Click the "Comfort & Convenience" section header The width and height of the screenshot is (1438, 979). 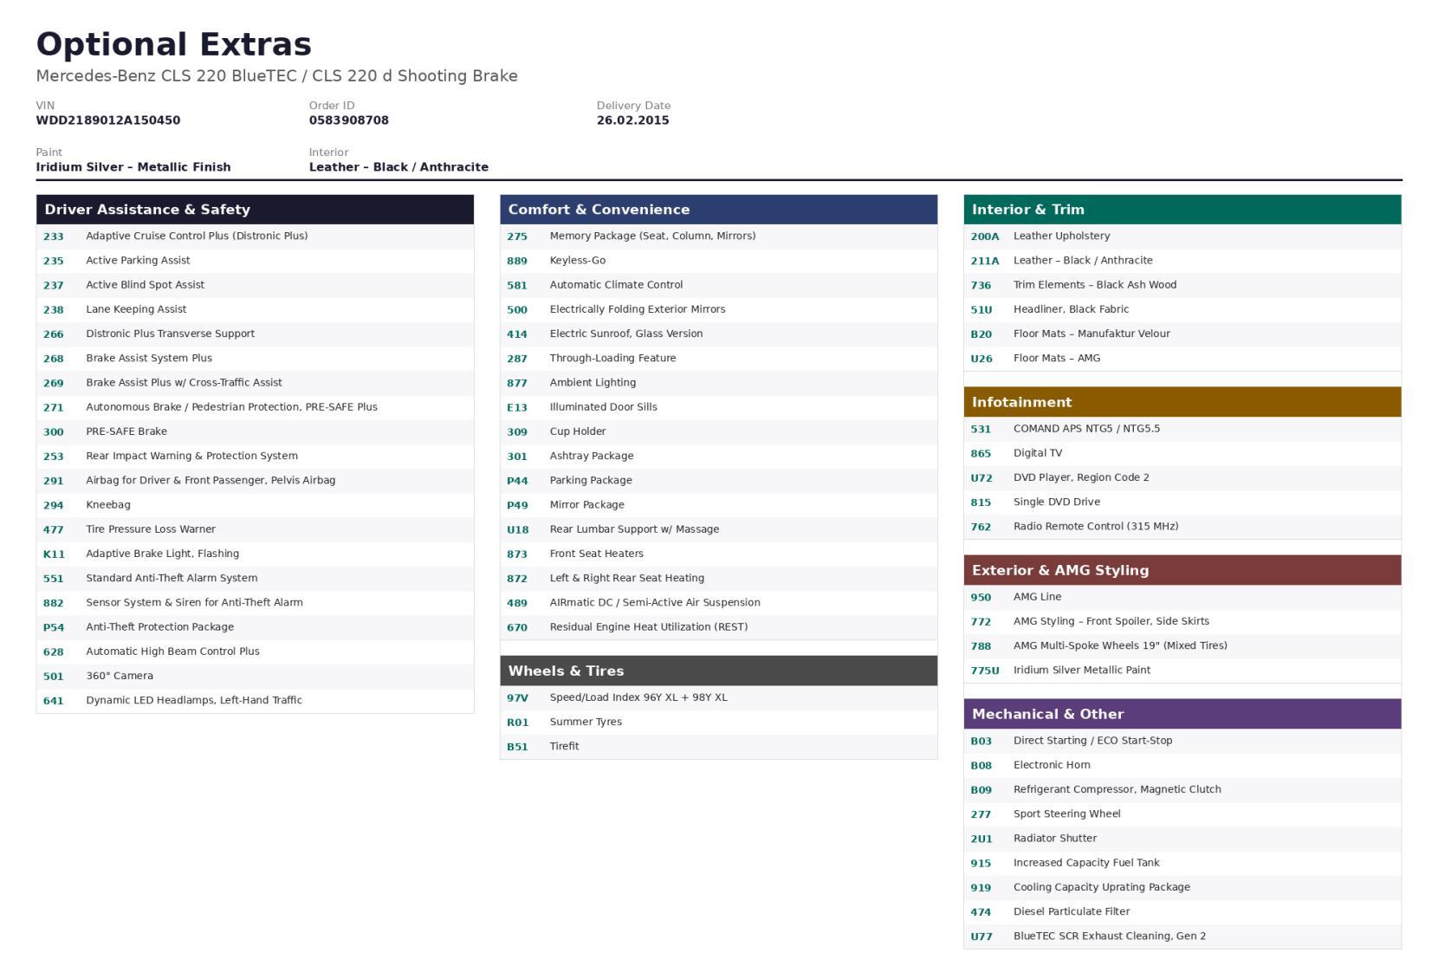(x=718, y=210)
